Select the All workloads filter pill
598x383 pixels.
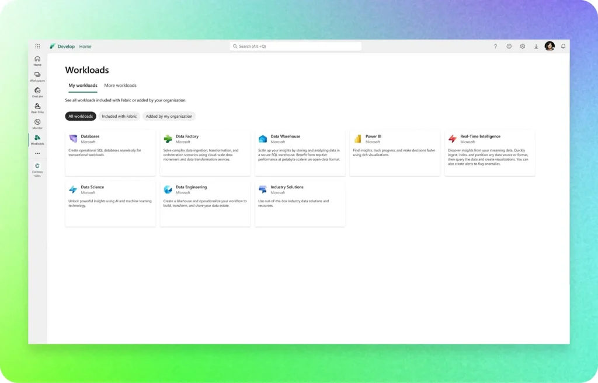click(81, 116)
